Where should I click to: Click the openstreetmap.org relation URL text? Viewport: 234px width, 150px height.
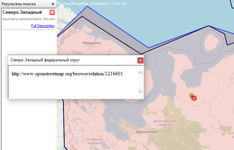coord(67,74)
